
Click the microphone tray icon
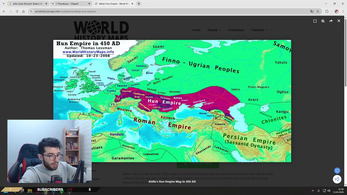[319, 191]
